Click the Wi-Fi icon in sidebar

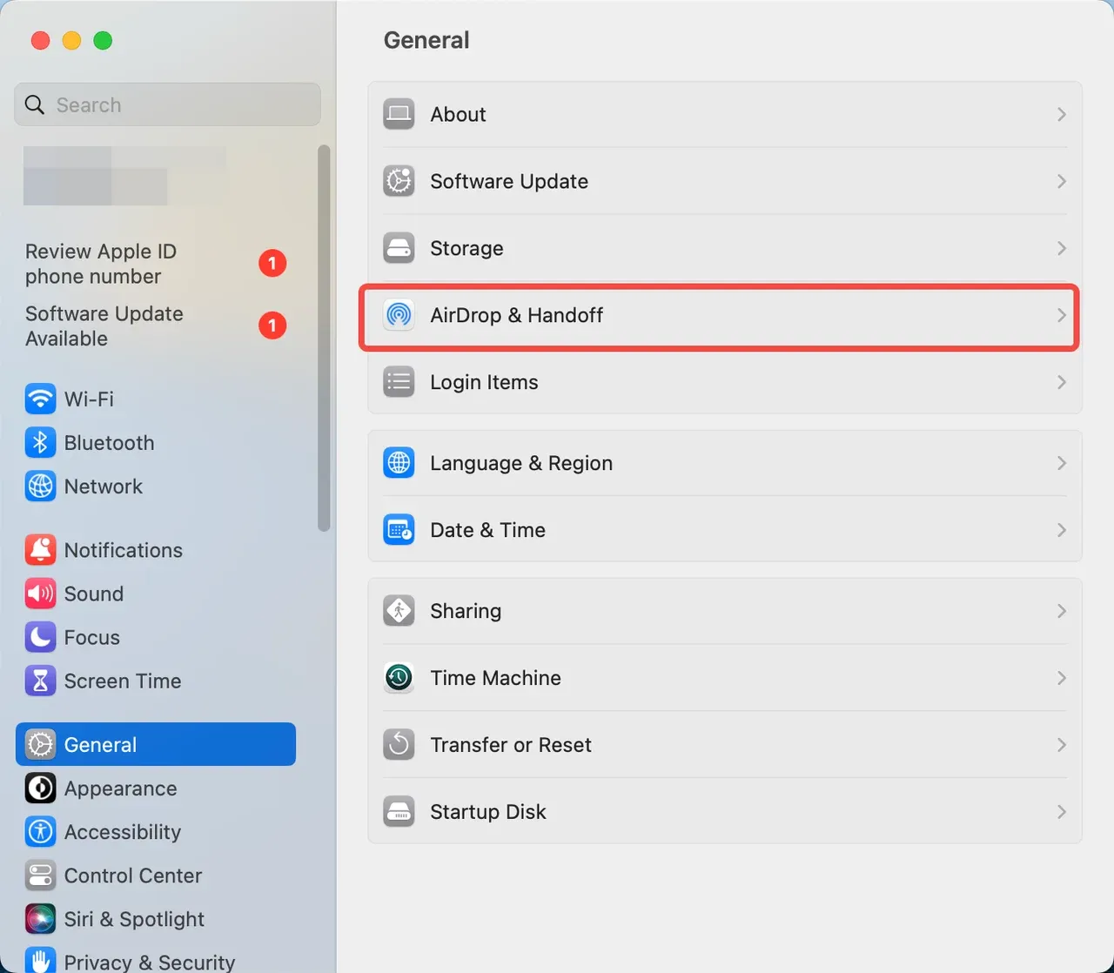point(40,399)
